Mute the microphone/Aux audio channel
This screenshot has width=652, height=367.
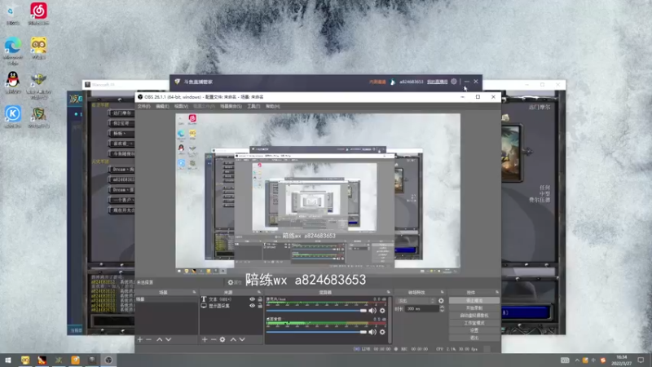click(372, 311)
